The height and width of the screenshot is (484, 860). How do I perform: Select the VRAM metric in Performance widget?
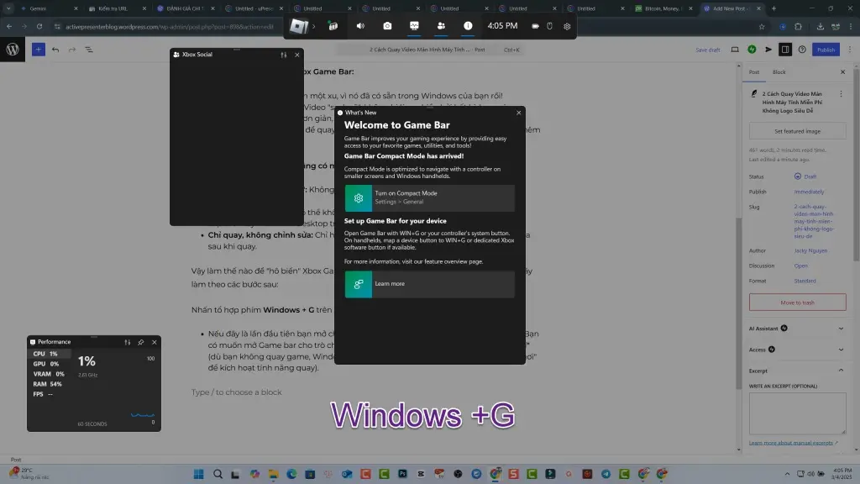pos(50,374)
